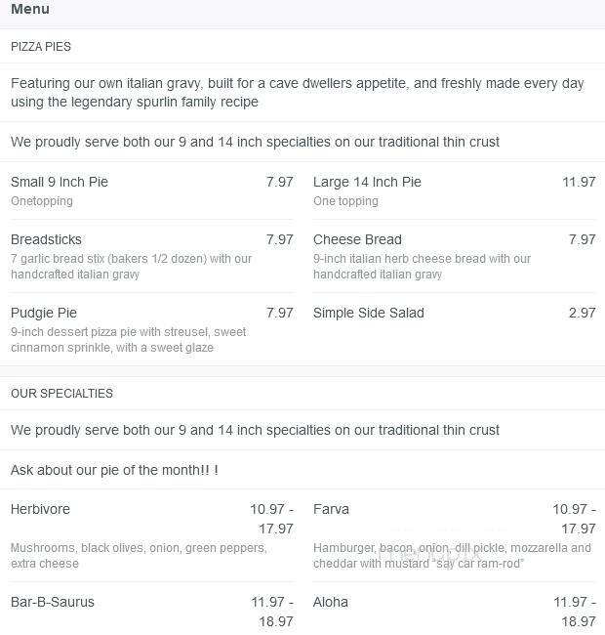Click the 11.97 price for Large Pie
Viewport: 605px width, 635px height.
click(x=579, y=182)
